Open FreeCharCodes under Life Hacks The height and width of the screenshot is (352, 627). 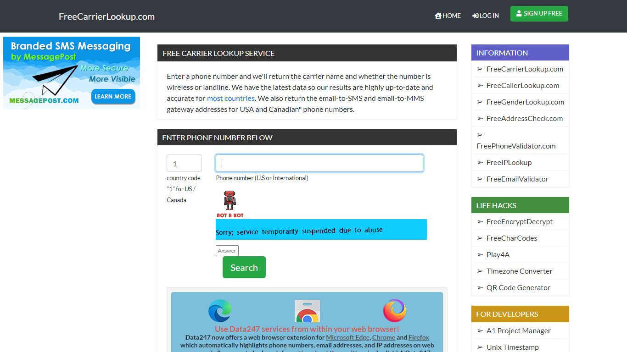[512, 238]
